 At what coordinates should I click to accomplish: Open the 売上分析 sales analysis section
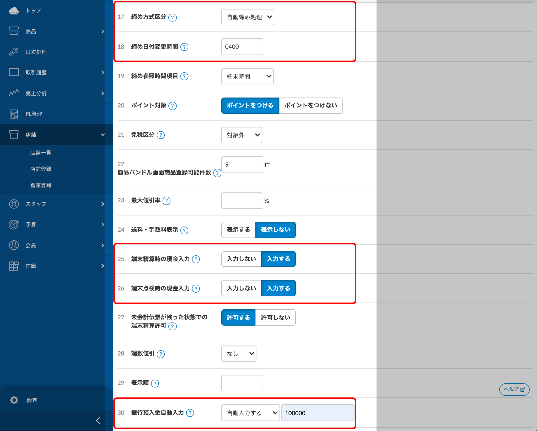pos(37,93)
